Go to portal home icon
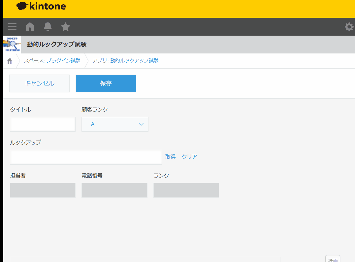 pyautogui.click(x=30, y=27)
